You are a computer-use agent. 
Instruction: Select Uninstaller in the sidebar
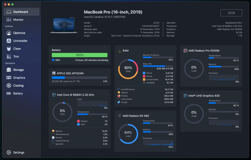coord(22,41)
